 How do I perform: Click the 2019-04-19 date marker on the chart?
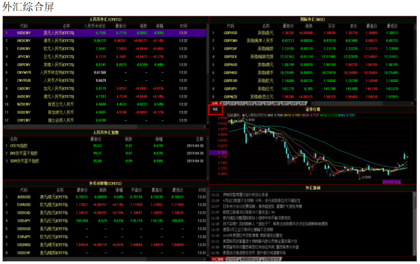pos(391,182)
